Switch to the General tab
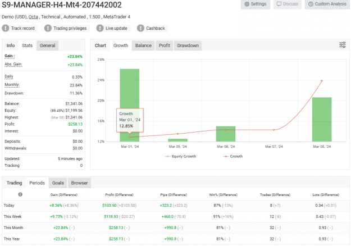 pyautogui.click(x=48, y=45)
